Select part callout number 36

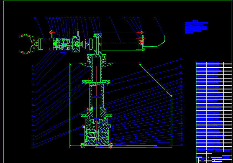pos(124,18)
